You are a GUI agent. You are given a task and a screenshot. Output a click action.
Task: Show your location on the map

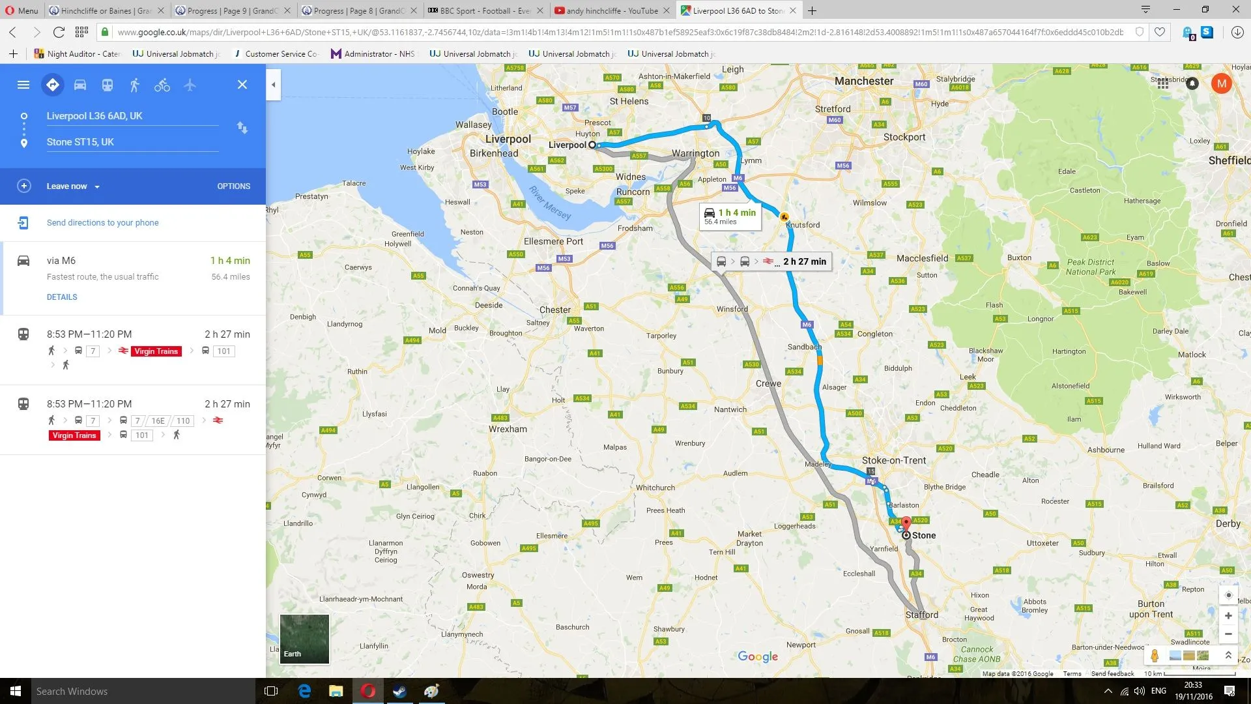(1228, 595)
